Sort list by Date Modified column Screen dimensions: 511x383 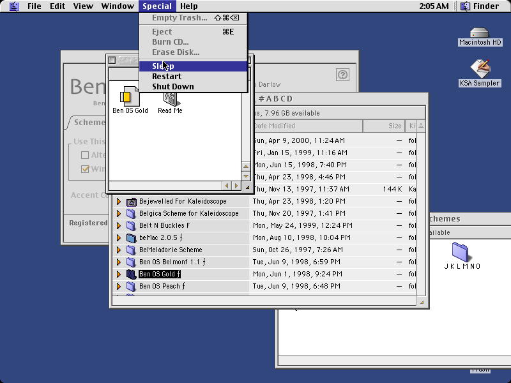[x=308, y=126]
